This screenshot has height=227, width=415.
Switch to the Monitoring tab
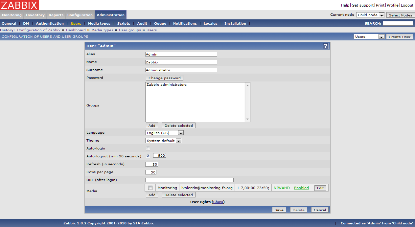point(12,15)
